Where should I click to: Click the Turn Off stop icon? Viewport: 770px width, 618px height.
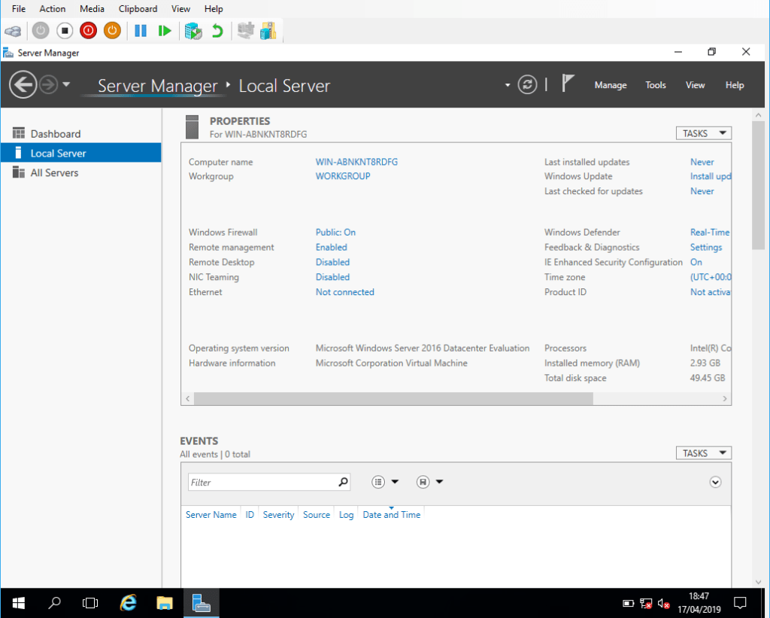coord(65,31)
